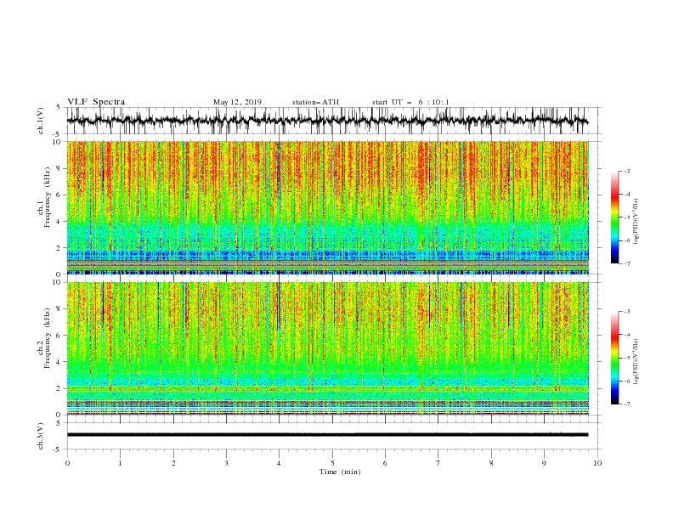Click the "-3" tick on ch.2 colorbar
The image size is (673, 520).
coord(626,312)
